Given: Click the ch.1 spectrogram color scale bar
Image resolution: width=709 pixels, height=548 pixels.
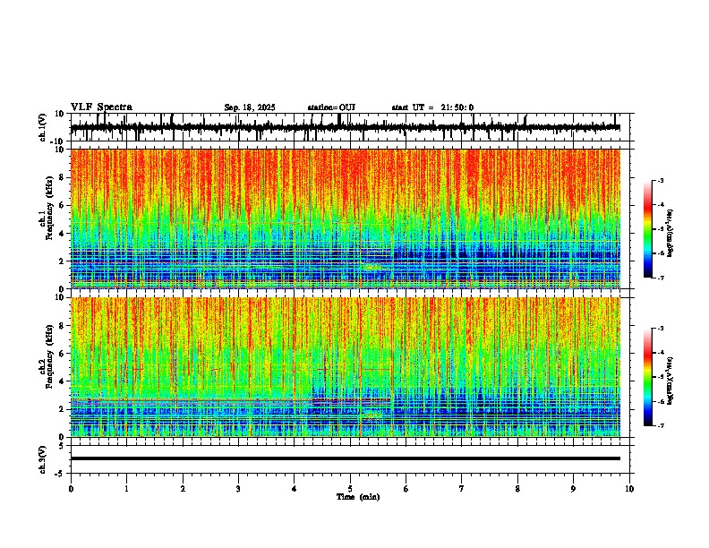Looking at the screenshot, I should pos(648,229).
